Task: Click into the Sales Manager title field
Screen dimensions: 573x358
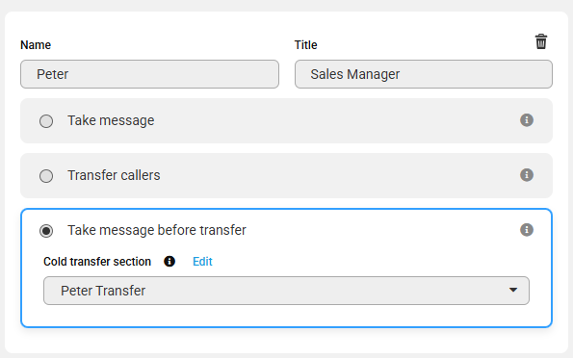Action: click(424, 74)
